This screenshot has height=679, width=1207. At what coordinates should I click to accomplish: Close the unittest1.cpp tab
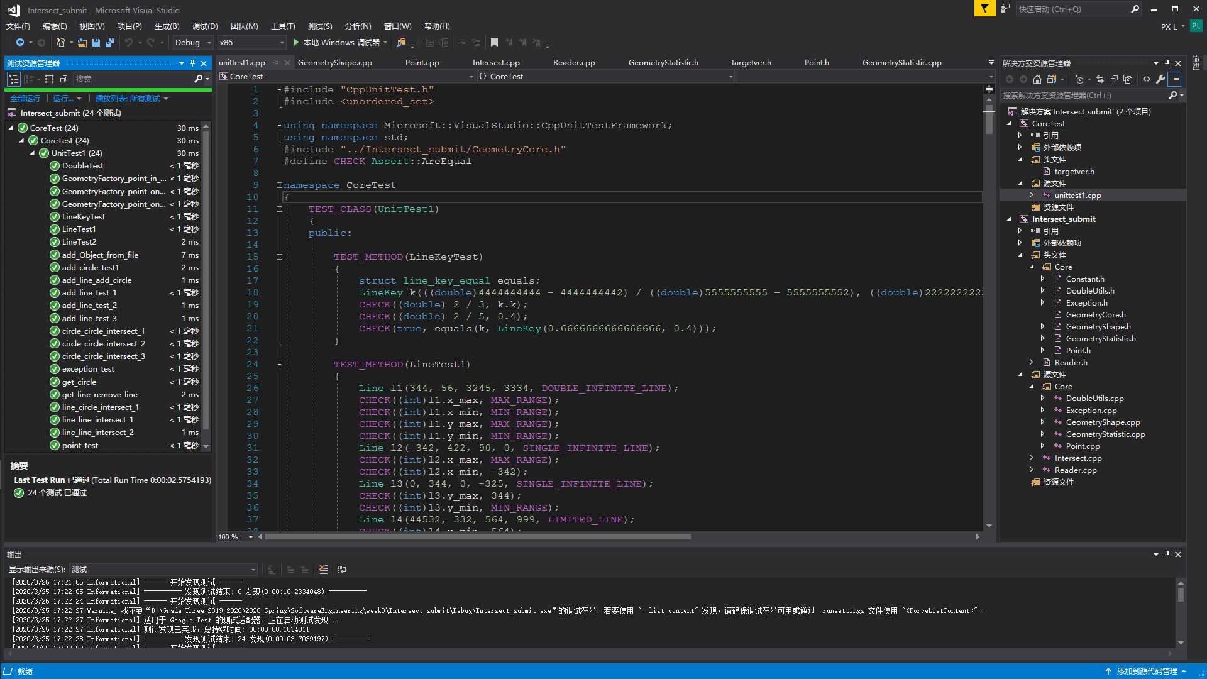coord(287,63)
